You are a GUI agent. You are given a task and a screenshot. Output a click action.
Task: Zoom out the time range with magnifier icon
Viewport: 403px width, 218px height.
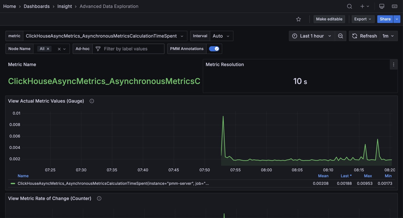[x=340, y=36]
